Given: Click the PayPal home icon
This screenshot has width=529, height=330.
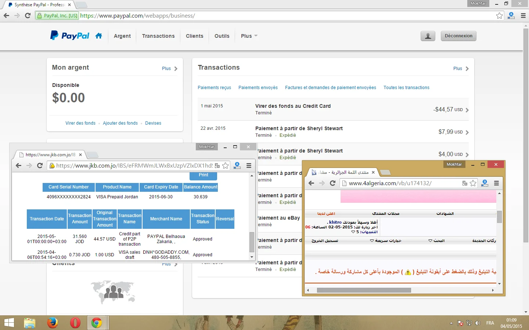Looking at the screenshot, I should (98, 36).
